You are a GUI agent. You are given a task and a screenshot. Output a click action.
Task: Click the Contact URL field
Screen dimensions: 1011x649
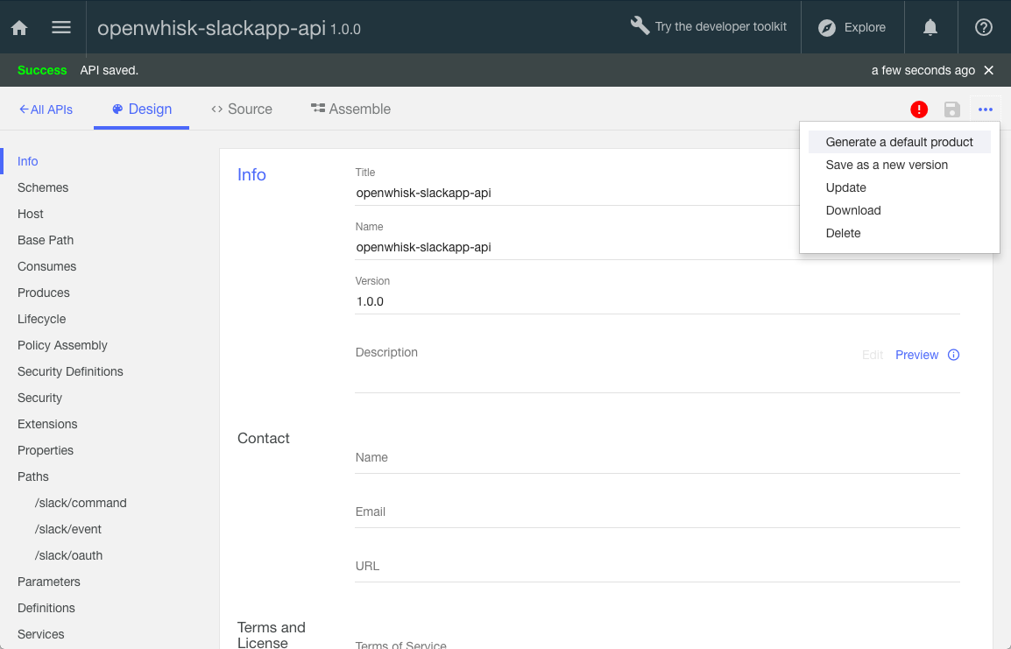[658, 566]
